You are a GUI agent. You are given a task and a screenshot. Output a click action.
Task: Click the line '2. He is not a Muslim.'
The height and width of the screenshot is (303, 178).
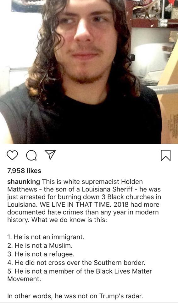click(x=40, y=245)
